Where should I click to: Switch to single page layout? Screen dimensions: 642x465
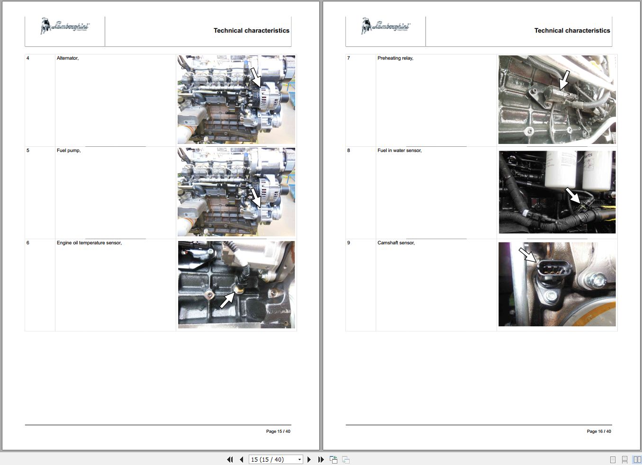click(613, 459)
